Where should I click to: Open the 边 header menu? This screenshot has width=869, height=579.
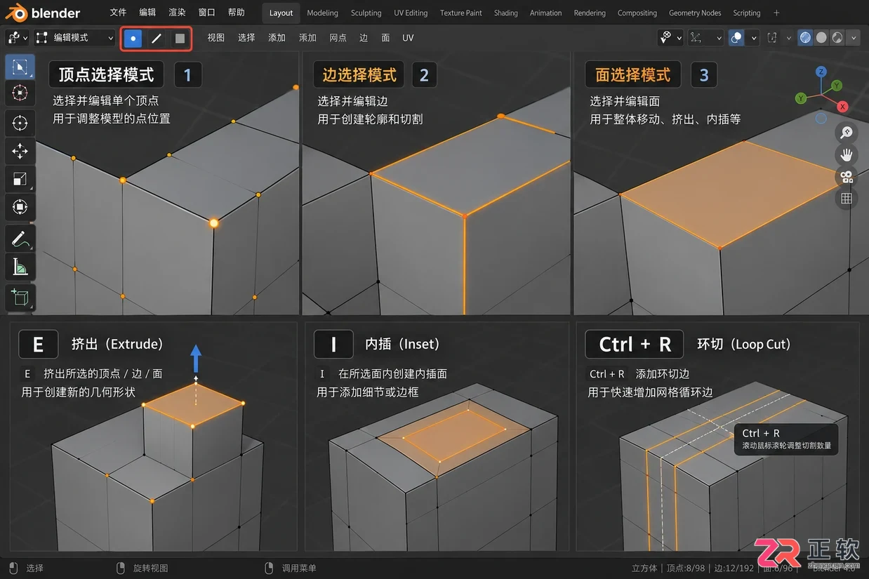point(364,38)
